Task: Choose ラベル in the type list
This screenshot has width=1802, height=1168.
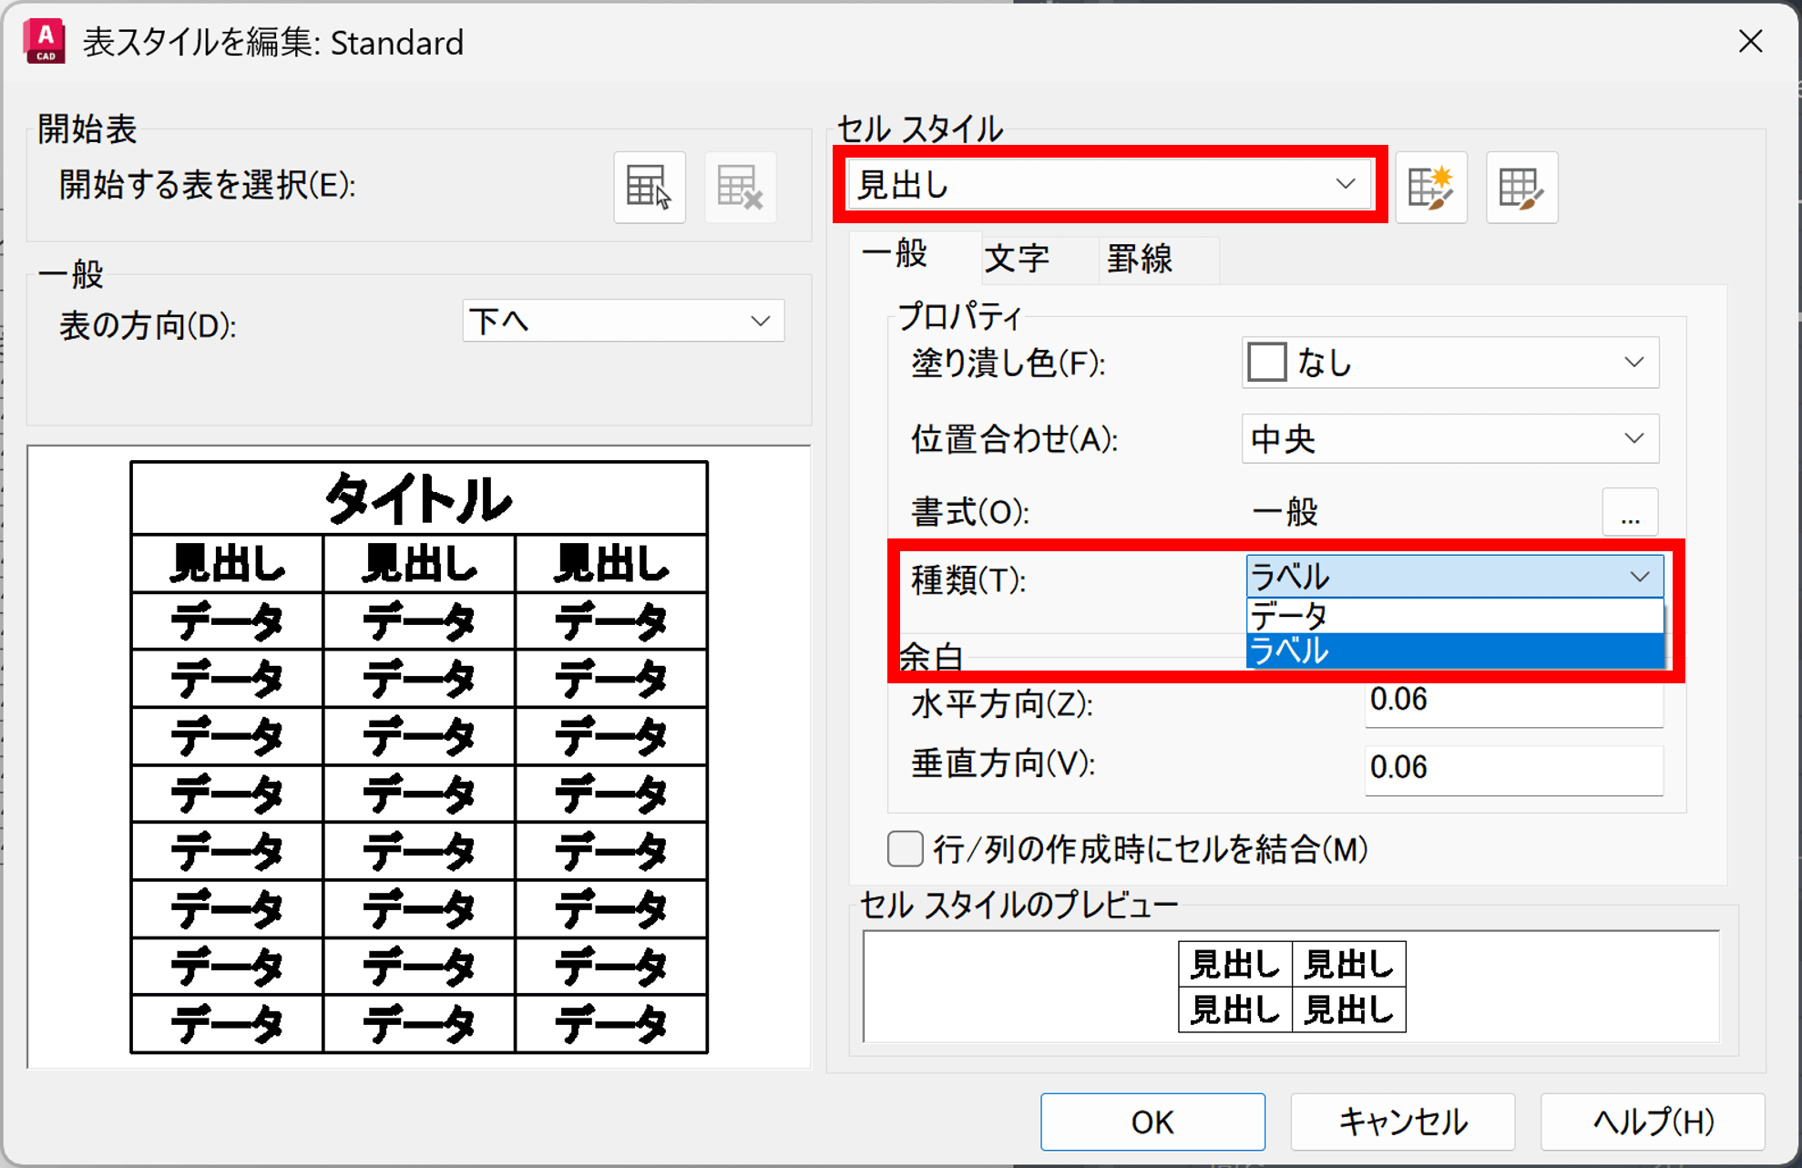Action: tap(1453, 651)
